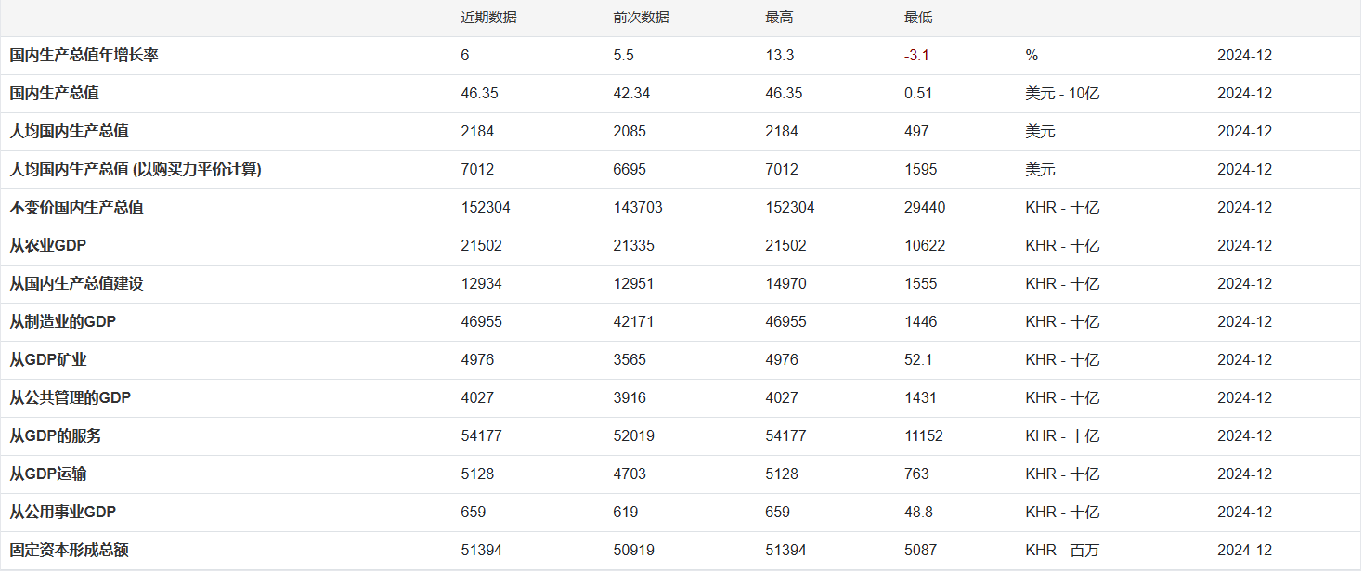Select the 从制造业的GDP link
Image resolution: width=1363 pixels, height=571 pixels.
point(62,322)
